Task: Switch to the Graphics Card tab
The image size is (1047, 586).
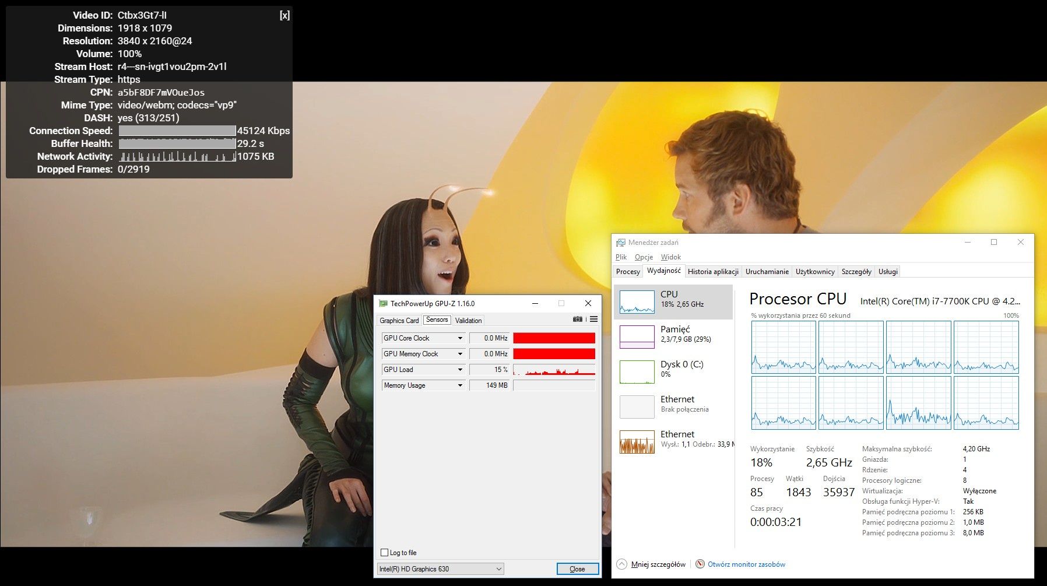Action: coord(399,321)
